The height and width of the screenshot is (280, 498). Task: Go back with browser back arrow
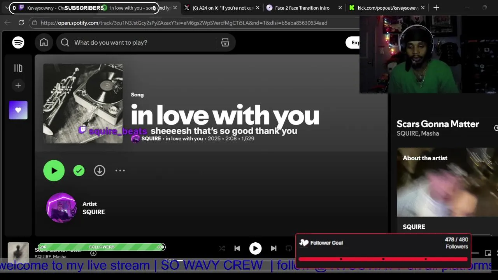click(7, 23)
